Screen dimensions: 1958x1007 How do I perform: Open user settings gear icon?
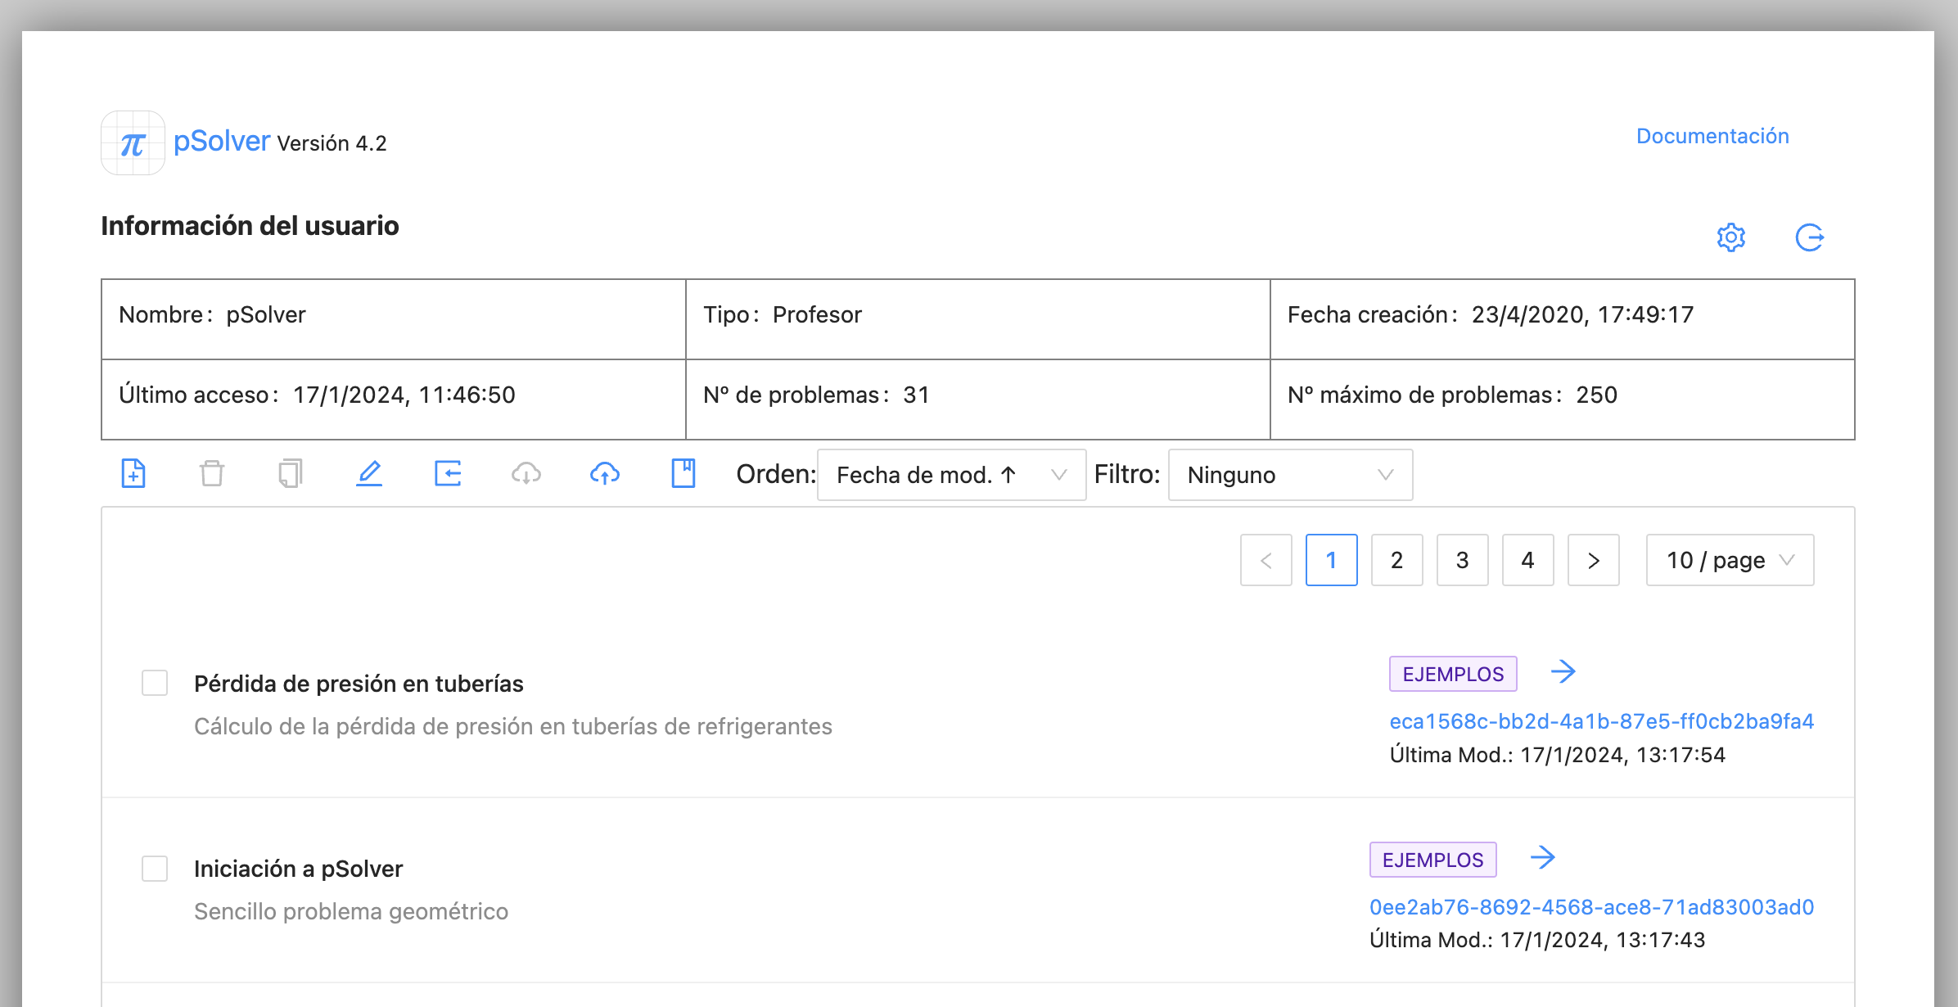1730,237
